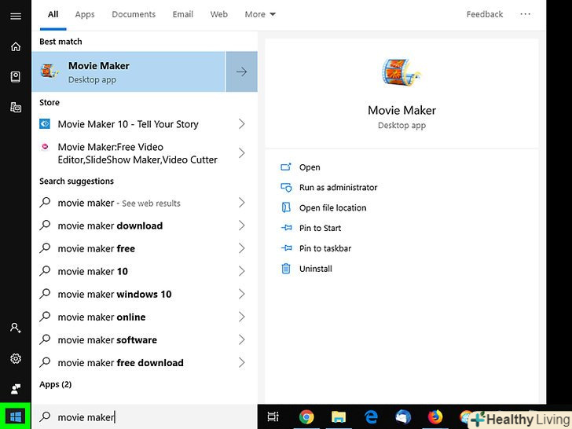
Task: Switch to the Documents tab
Action: pyautogui.click(x=134, y=14)
